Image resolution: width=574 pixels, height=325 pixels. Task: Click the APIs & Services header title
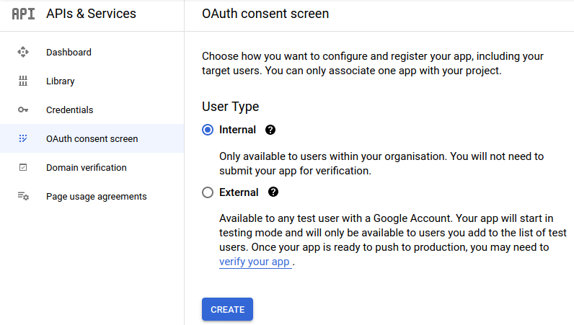pos(91,14)
